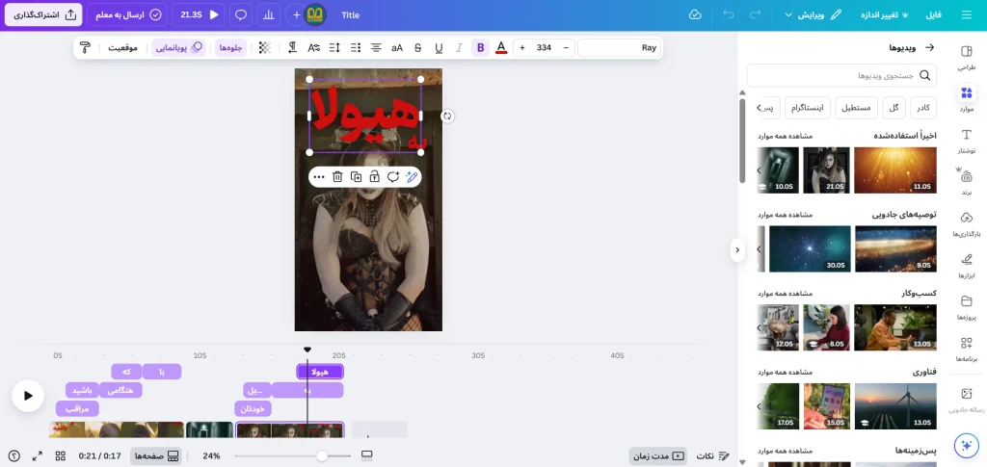Select the 9.0S galaxy video thumbnail
The height and width of the screenshot is (467, 987).
click(895, 248)
